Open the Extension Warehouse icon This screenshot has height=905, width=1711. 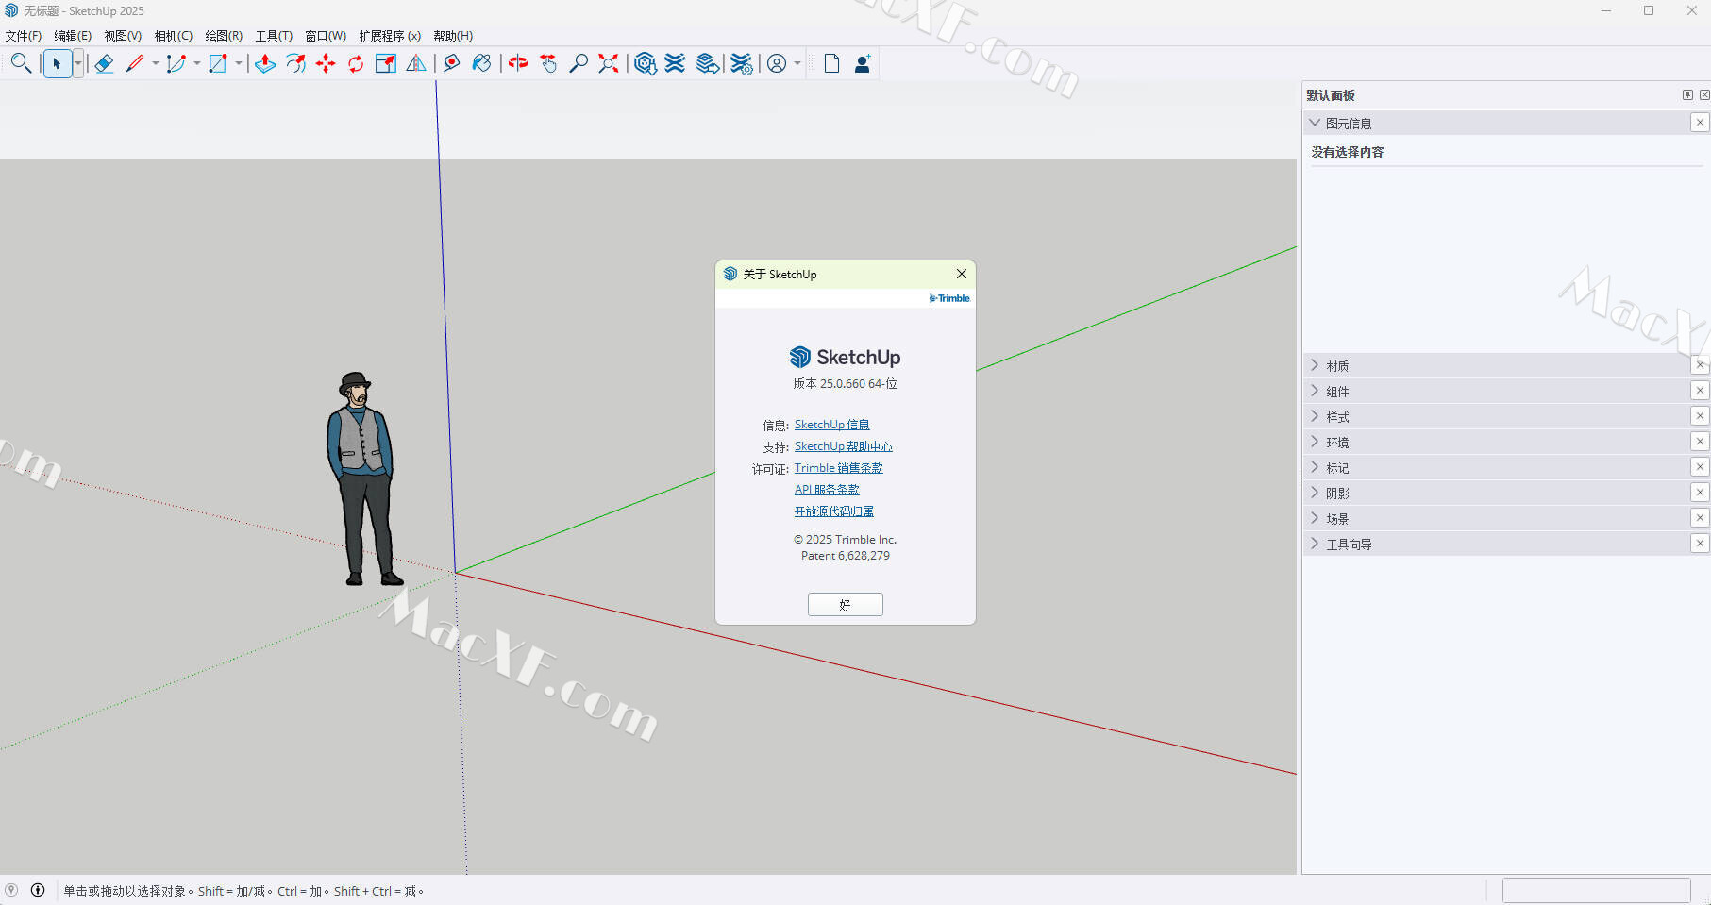click(675, 63)
